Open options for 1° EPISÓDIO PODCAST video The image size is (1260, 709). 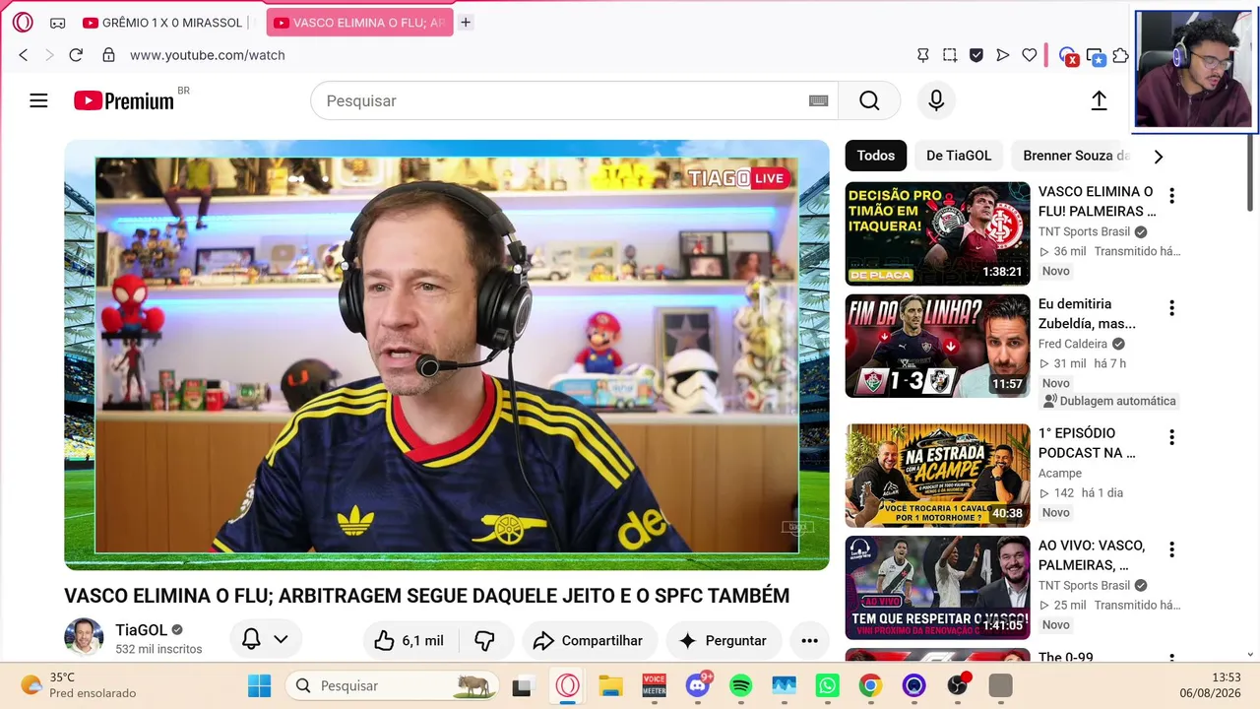(x=1171, y=436)
